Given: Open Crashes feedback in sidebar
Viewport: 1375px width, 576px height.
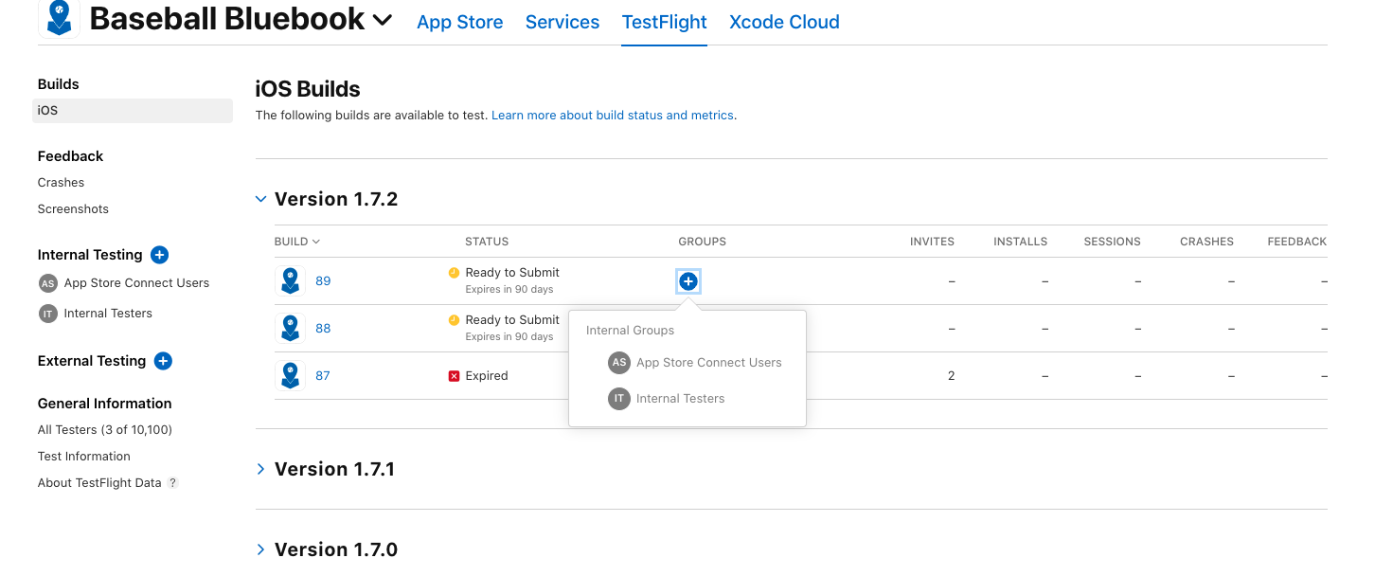Looking at the screenshot, I should (61, 183).
